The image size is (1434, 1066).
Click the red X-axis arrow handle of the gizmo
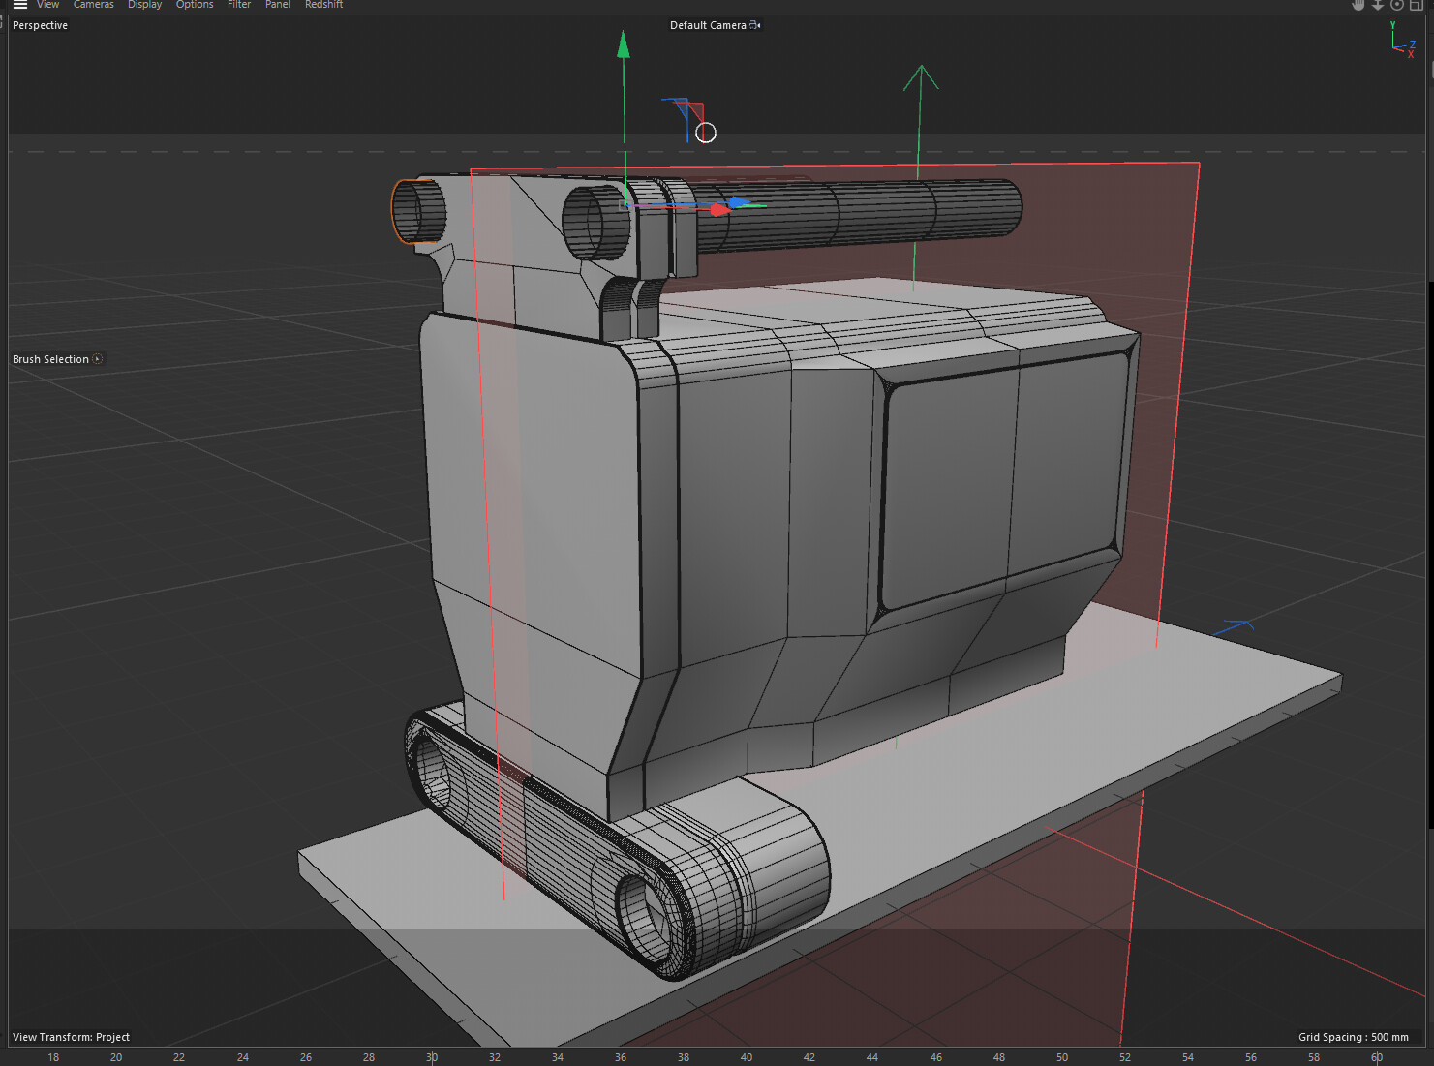[x=718, y=209]
